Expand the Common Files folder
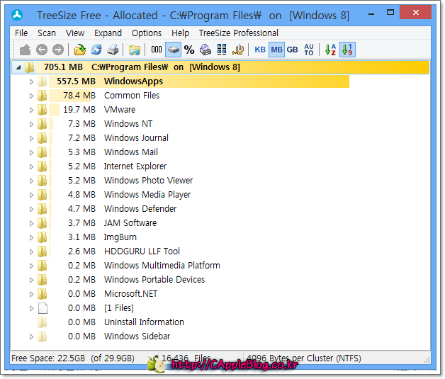The height and width of the screenshot is (379, 445). coord(31,96)
